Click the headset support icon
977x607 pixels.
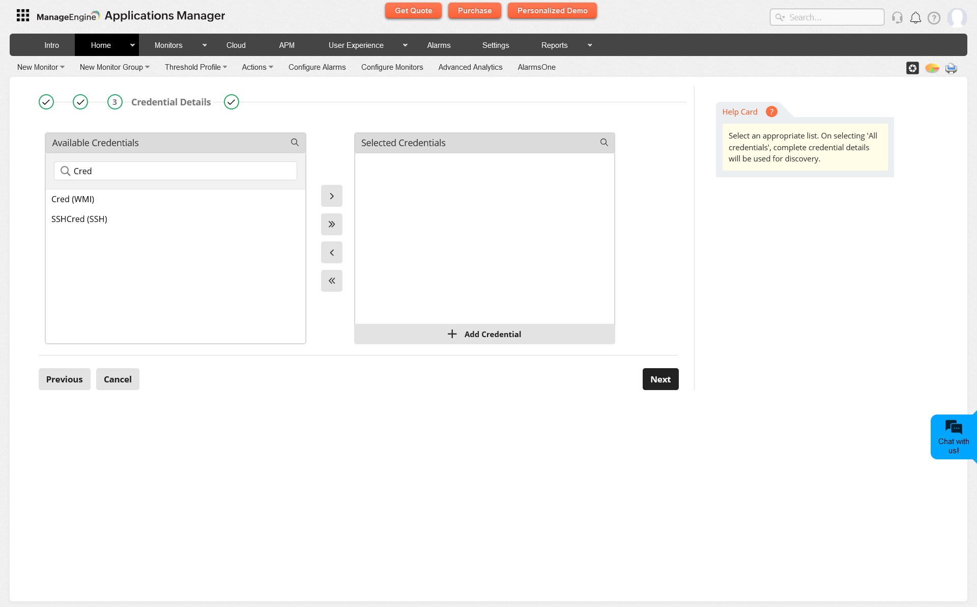coord(897,18)
